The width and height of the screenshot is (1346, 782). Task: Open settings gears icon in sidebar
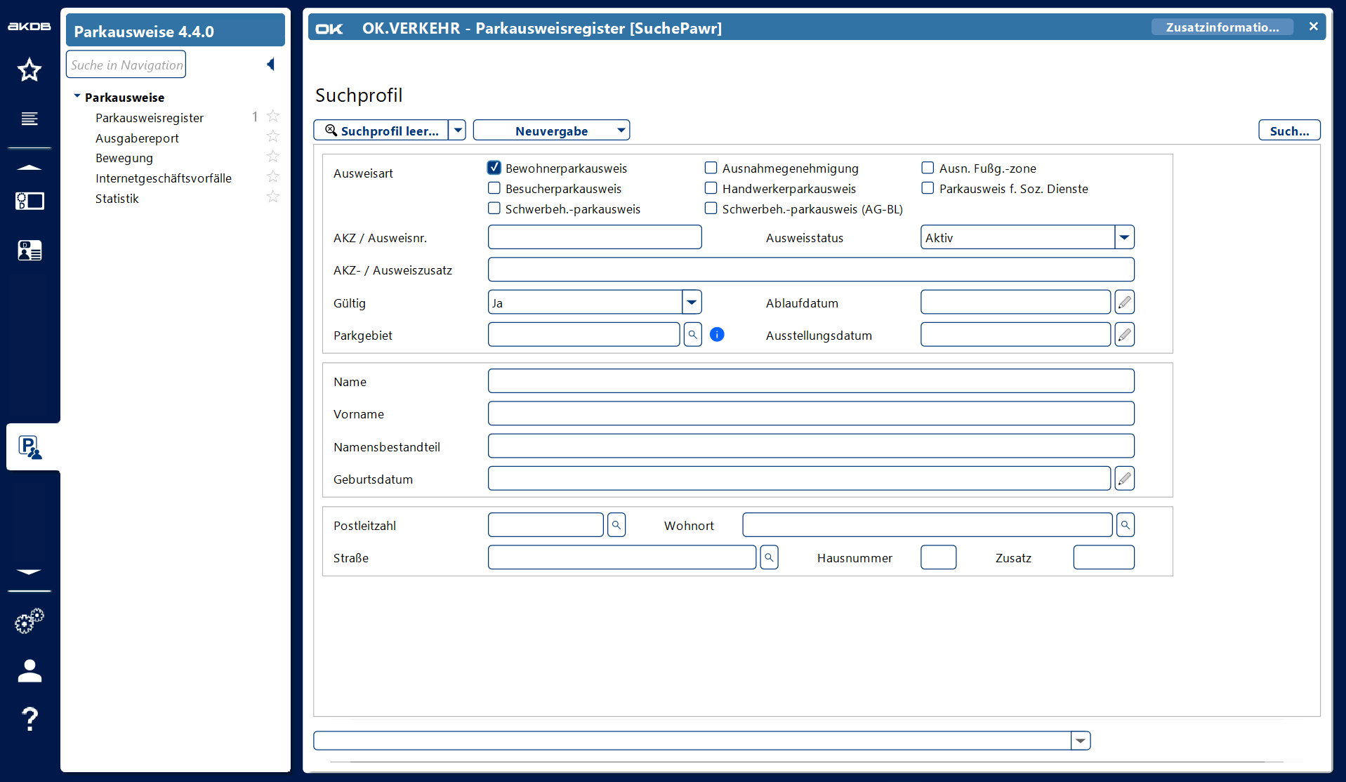tap(29, 621)
